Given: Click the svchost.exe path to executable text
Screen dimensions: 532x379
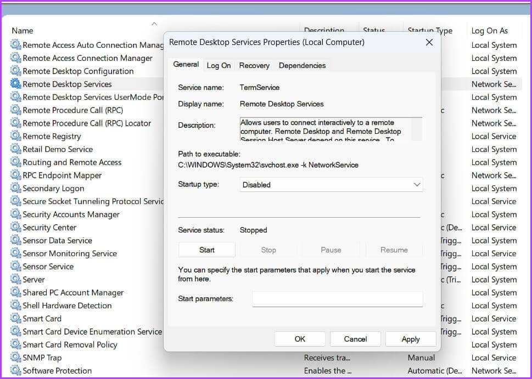Looking at the screenshot, I should [x=268, y=165].
